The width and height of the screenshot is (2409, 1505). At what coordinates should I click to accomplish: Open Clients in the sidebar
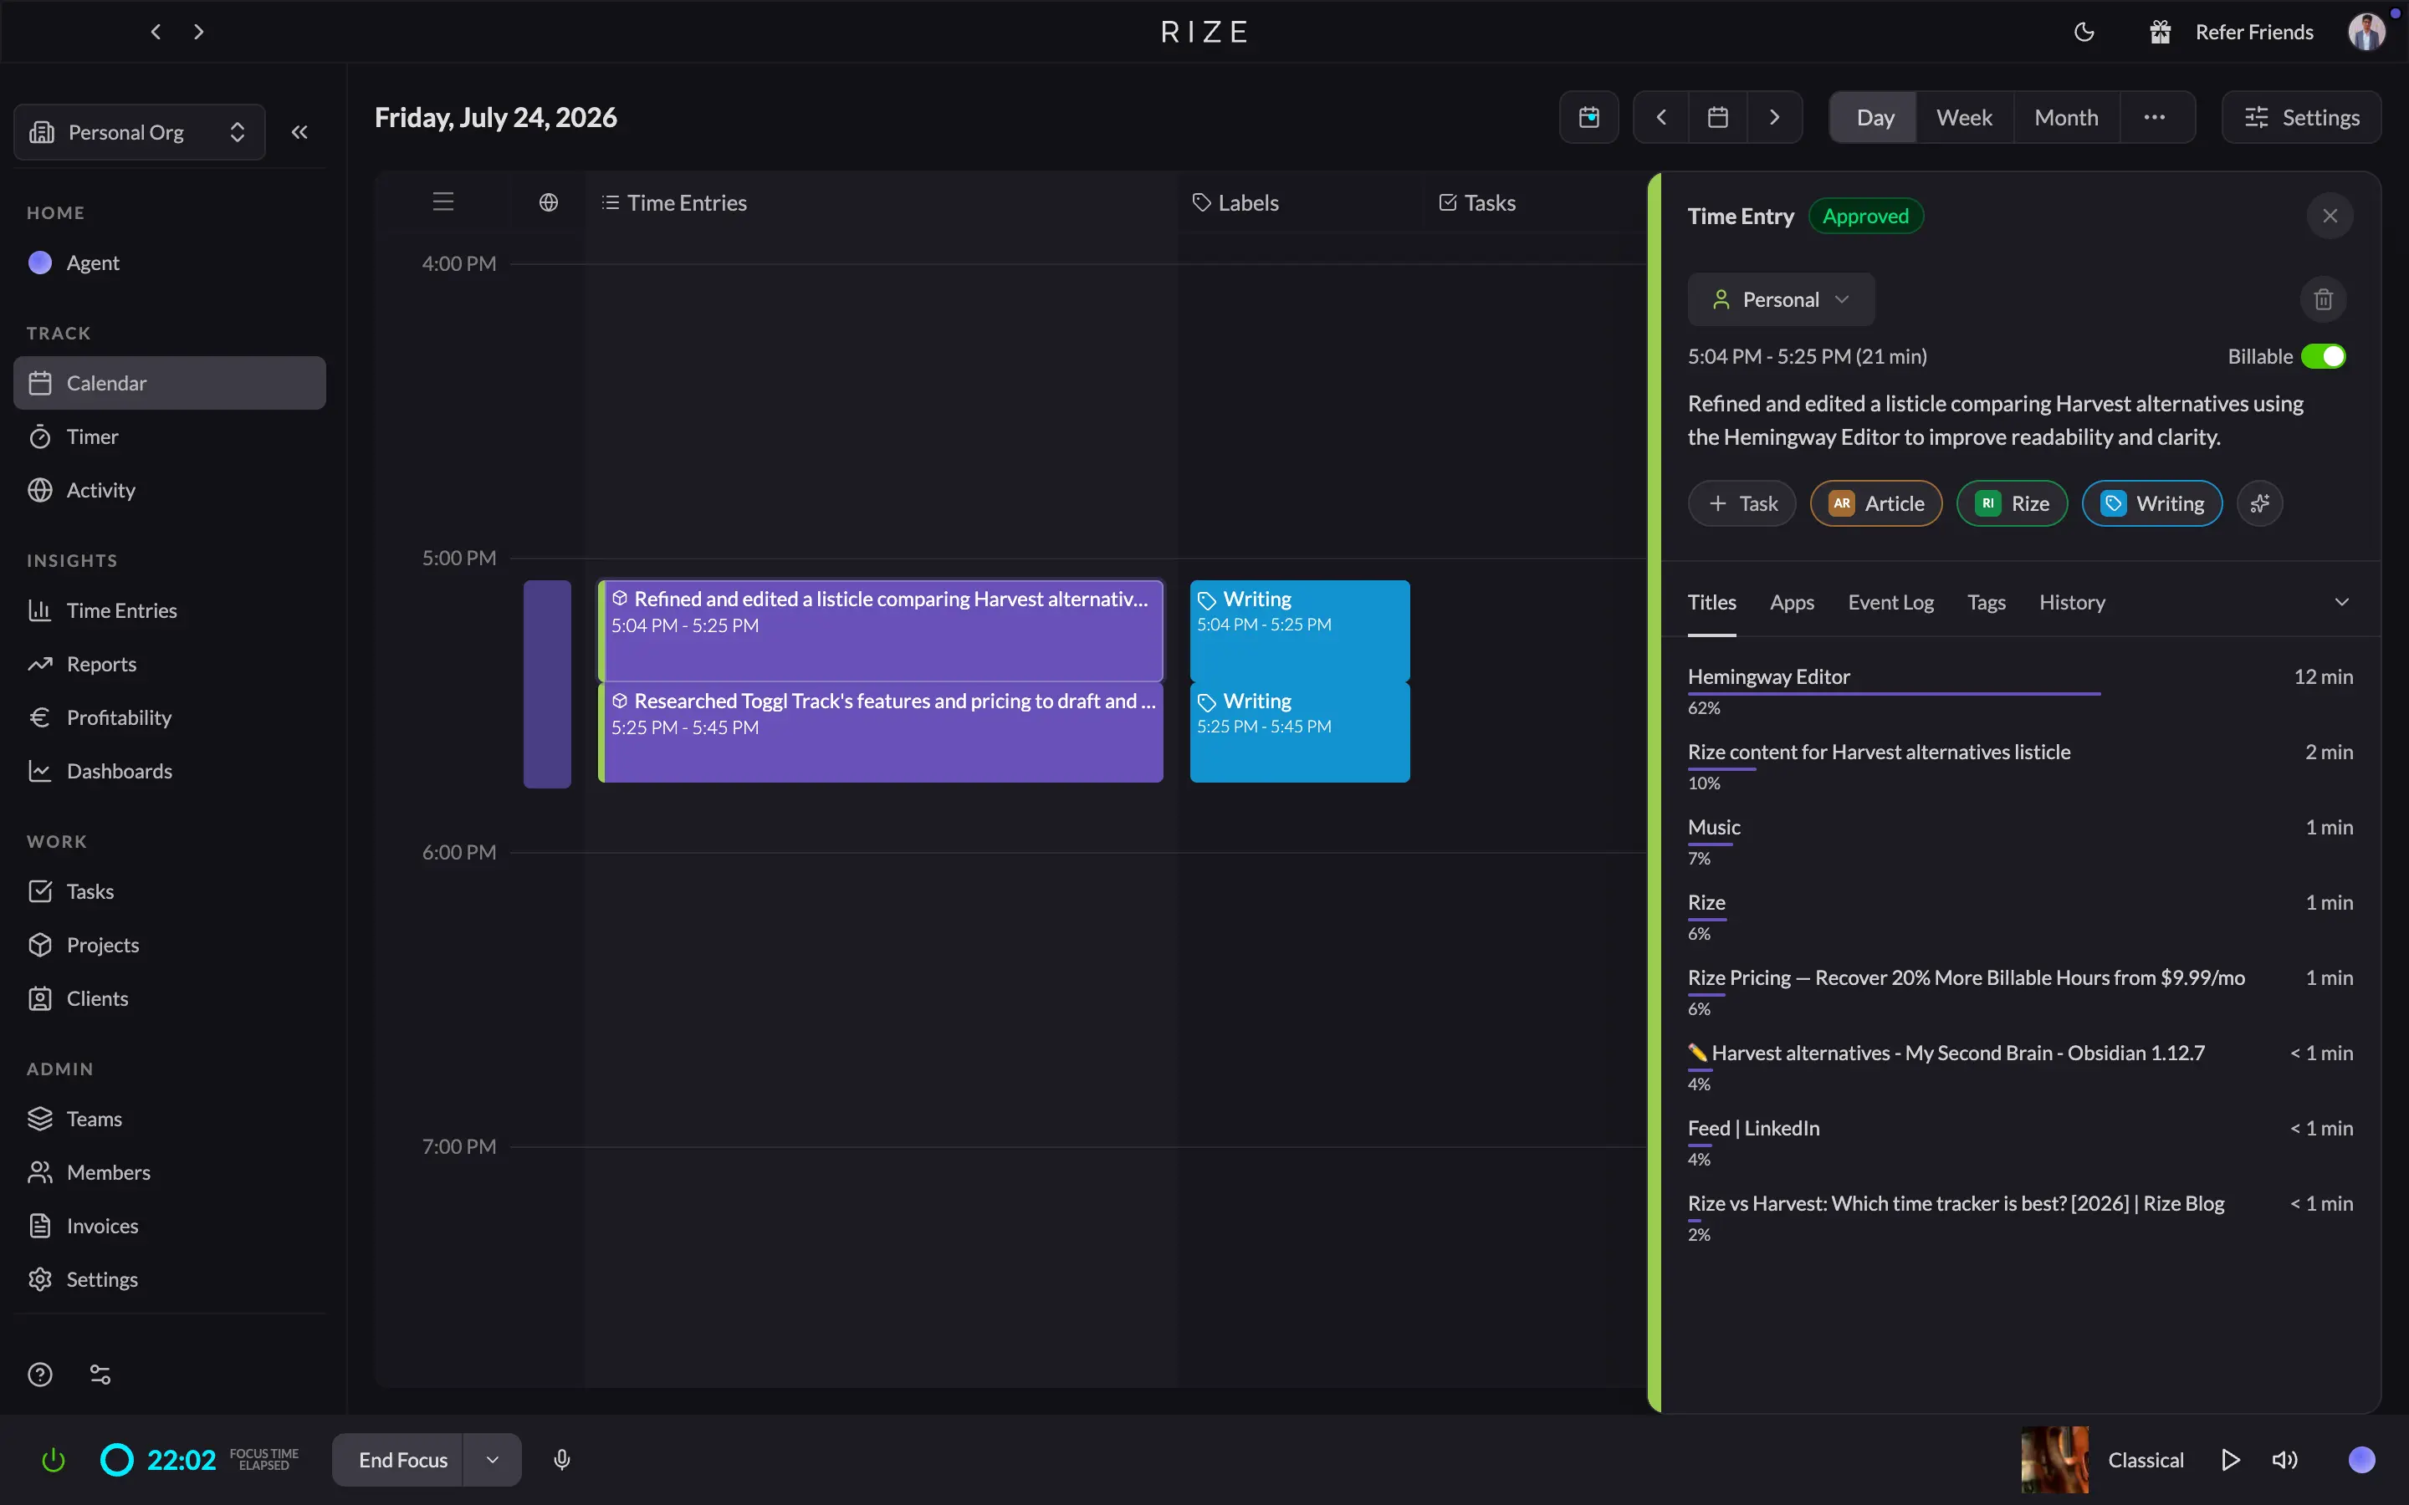tap(169, 998)
